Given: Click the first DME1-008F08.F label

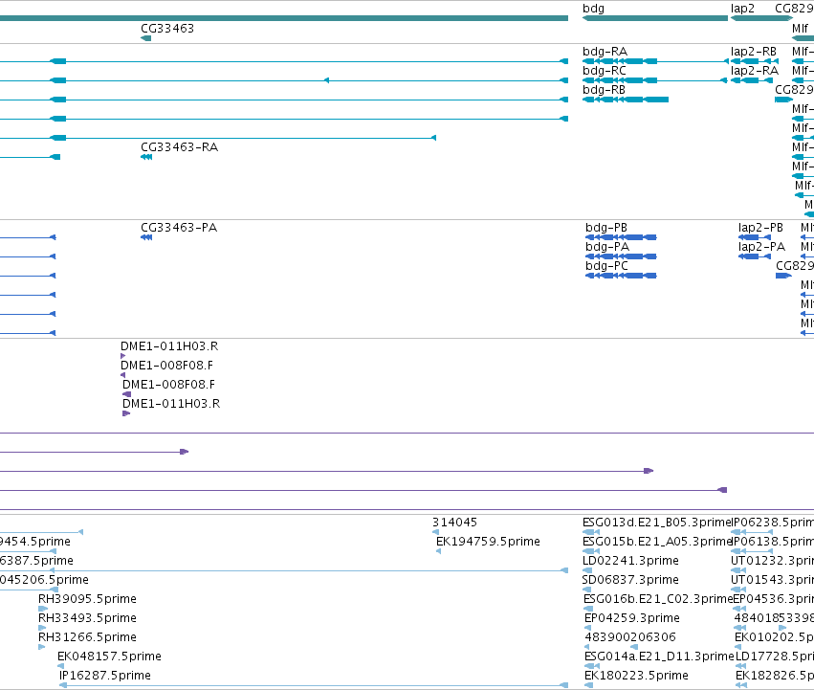Looking at the screenshot, I should pyautogui.click(x=167, y=366).
